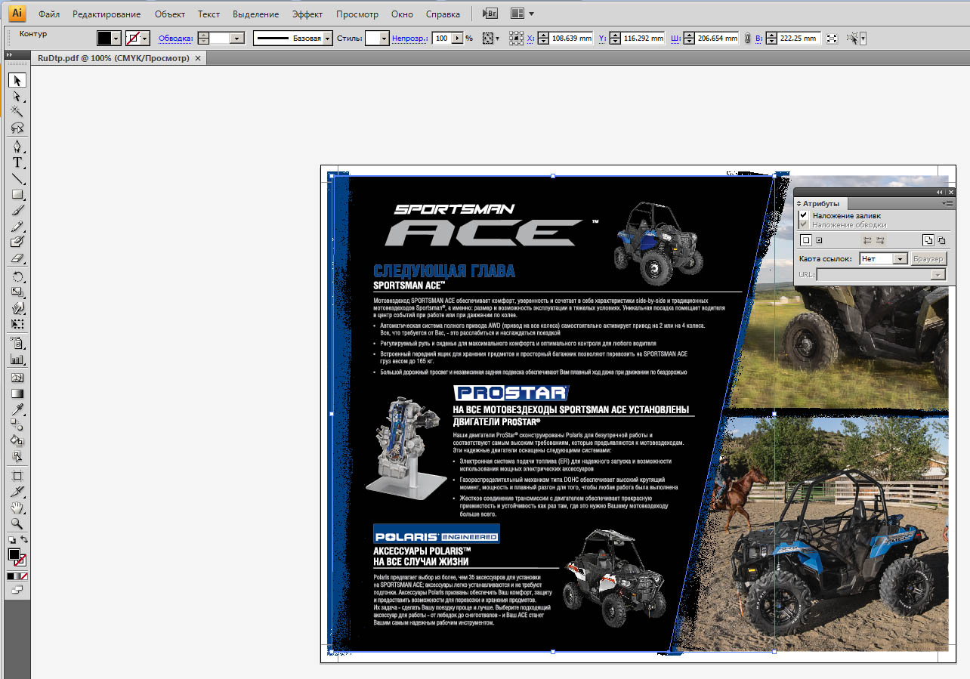The width and height of the screenshot is (970, 679).
Task: Choose the Symbol Sprayer tool
Action: (17, 343)
